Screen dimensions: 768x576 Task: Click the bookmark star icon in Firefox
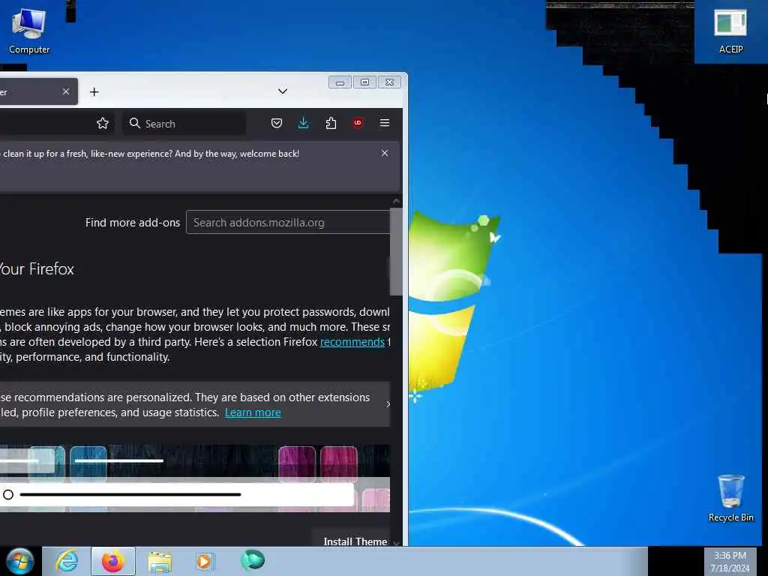tap(102, 124)
